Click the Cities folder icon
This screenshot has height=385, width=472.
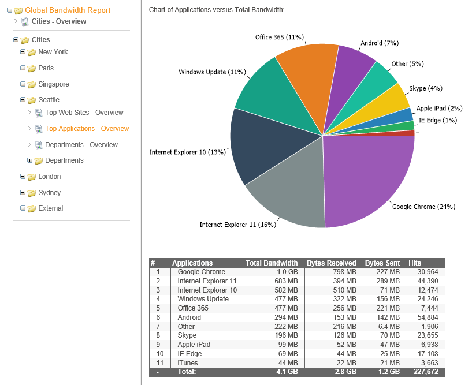pyautogui.click(x=25, y=40)
